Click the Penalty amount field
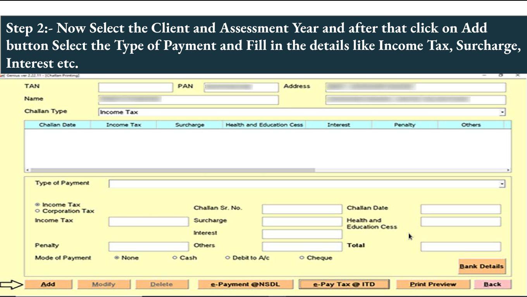The height and width of the screenshot is (297, 527). click(x=148, y=246)
